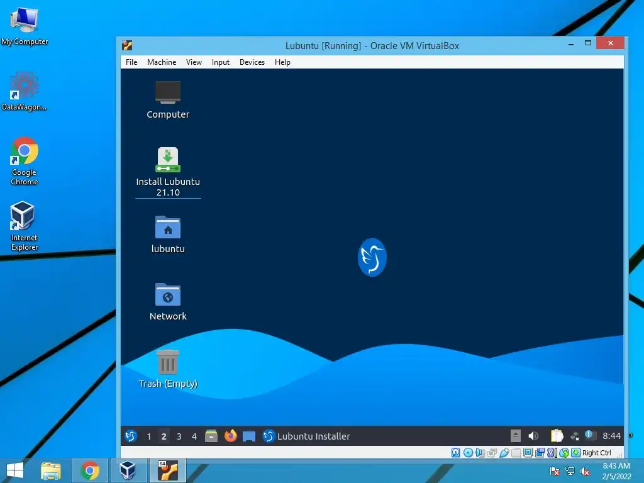Open the Lubuntu application menu button

coord(131,436)
